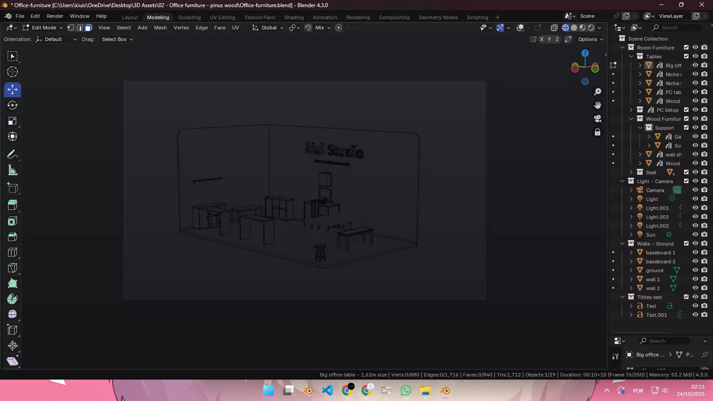The height and width of the screenshot is (401, 713).
Task: Switch viewport shading to Solid
Action: tap(574, 28)
